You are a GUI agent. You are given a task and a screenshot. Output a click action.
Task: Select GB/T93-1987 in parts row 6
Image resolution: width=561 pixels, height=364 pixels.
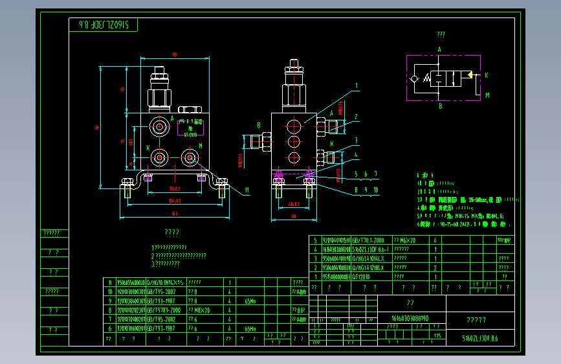coord(161,328)
